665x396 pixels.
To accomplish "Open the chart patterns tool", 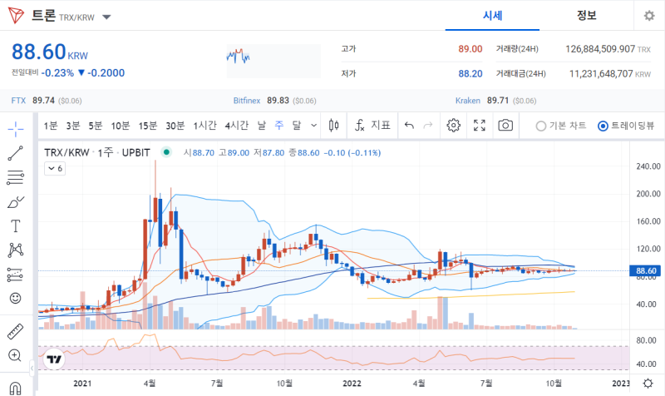I will click(15, 250).
